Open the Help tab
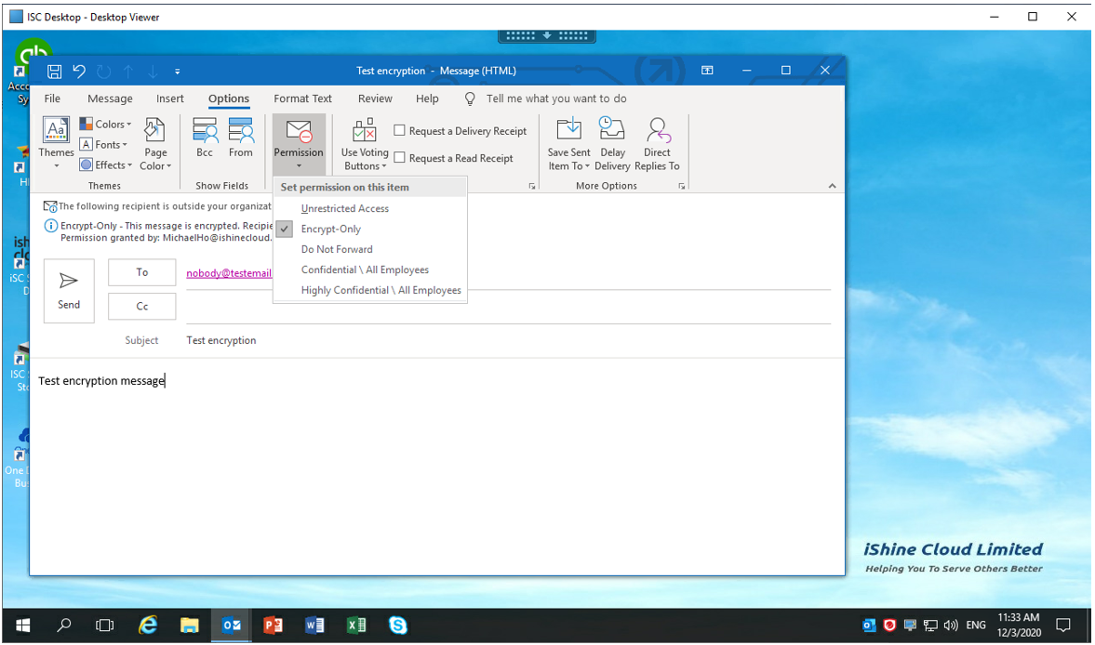The width and height of the screenshot is (1095, 645). [x=427, y=99]
